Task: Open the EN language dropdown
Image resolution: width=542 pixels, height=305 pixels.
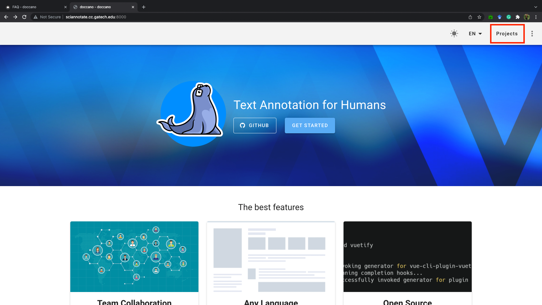Action: click(475, 34)
